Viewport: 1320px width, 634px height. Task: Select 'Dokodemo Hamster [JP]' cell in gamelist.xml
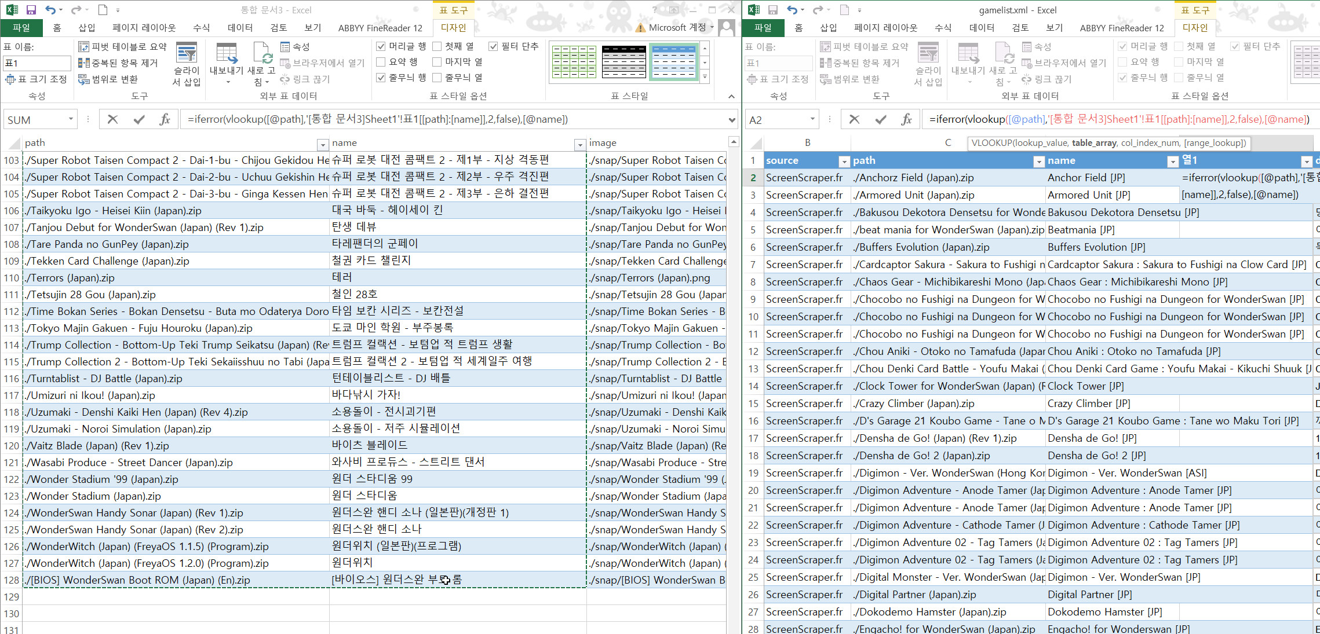[x=1113, y=612]
